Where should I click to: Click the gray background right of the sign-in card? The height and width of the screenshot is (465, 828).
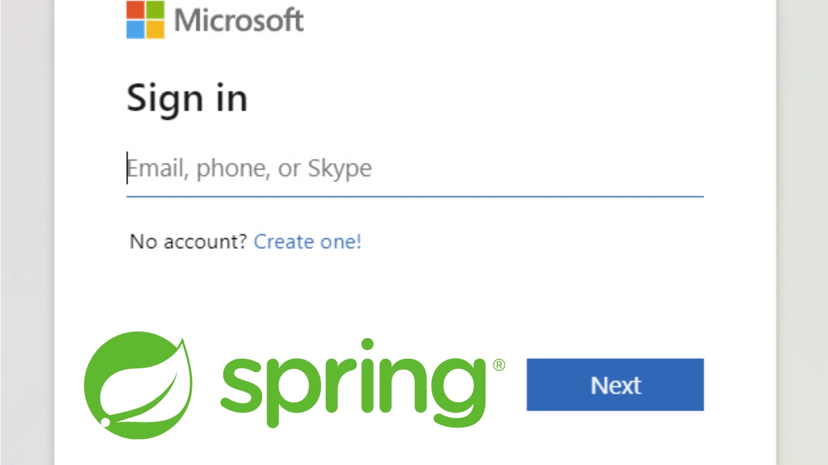[x=802, y=232]
